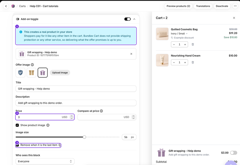Open the more options ellipsis menu
Viewport: 240px width, 165px height.
(235, 6)
